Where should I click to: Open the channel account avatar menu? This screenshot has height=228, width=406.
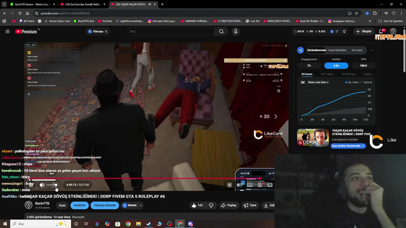393,31
